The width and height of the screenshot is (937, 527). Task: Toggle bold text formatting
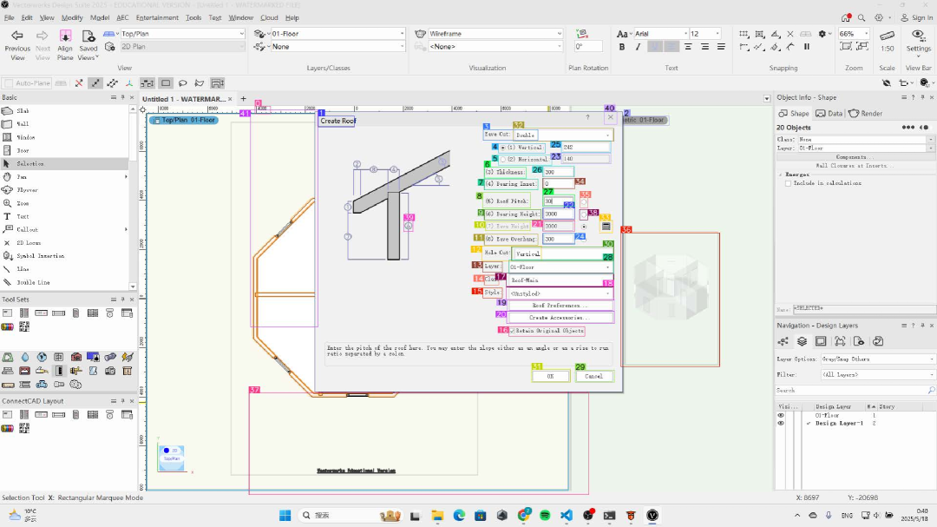tap(623, 47)
